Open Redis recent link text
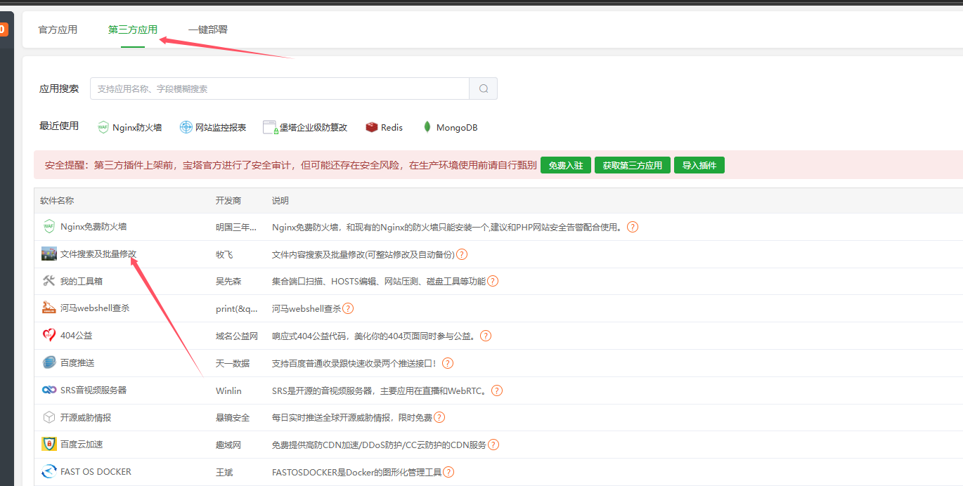Screen dimensions: 963x486 tap(392, 128)
